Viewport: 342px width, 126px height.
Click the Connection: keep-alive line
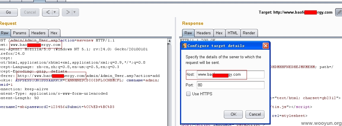[x=24, y=89]
